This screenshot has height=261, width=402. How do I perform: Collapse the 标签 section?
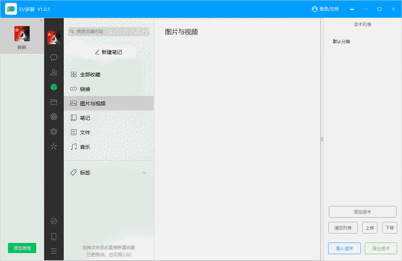[x=144, y=173]
